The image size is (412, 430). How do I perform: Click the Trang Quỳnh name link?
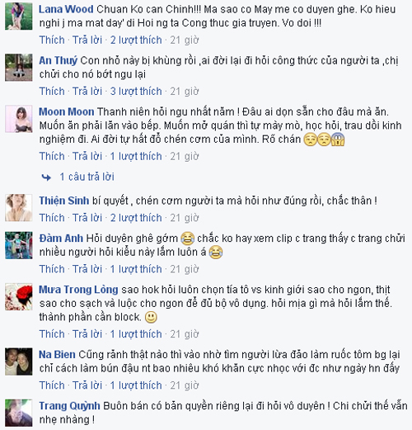(69, 406)
